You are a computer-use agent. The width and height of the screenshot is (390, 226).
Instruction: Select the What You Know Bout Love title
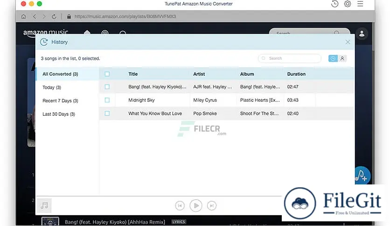pyautogui.click(x=155, y=113)
